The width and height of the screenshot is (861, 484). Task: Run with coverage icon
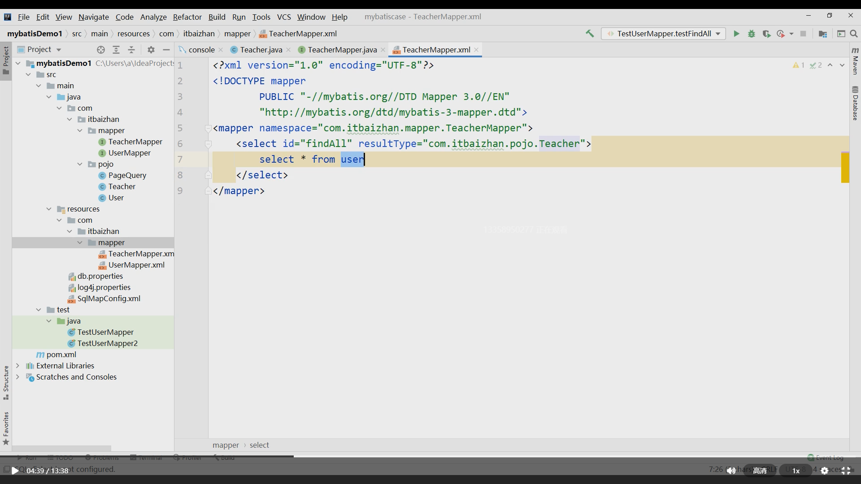point(766,34)
